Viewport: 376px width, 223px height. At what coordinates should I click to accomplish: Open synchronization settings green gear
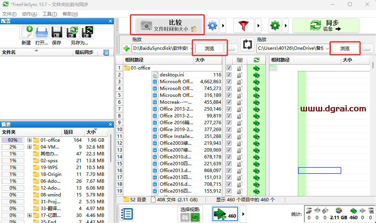275,25
